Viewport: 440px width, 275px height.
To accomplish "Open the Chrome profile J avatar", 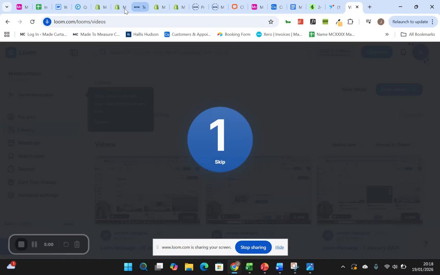I will pyautogui.click(x=381, y=22).
